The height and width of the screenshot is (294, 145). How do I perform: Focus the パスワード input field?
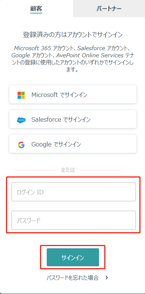(x=74, y=220)
